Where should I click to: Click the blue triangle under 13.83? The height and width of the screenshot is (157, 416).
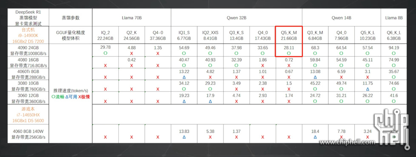184,137
